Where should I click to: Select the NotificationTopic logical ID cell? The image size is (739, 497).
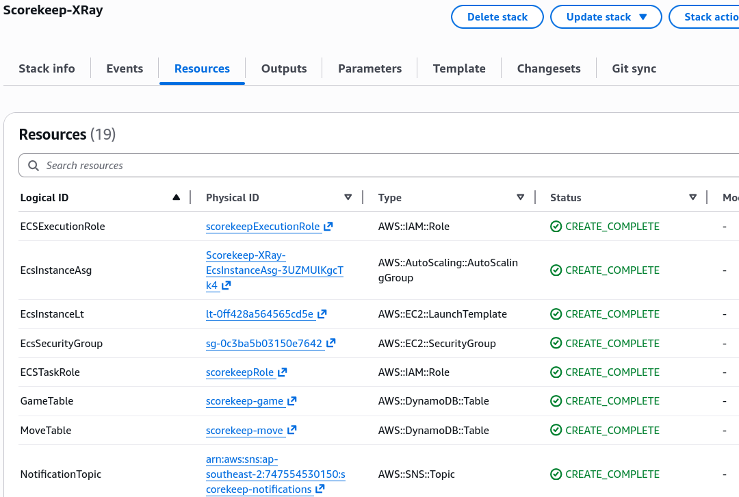point(61,474)
